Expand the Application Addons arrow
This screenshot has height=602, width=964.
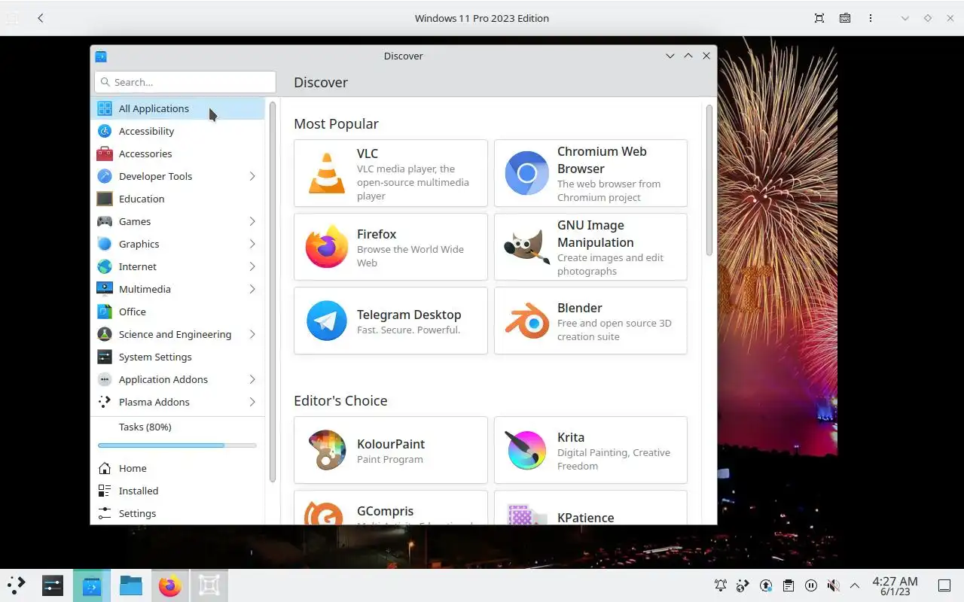tap(252, 379)
